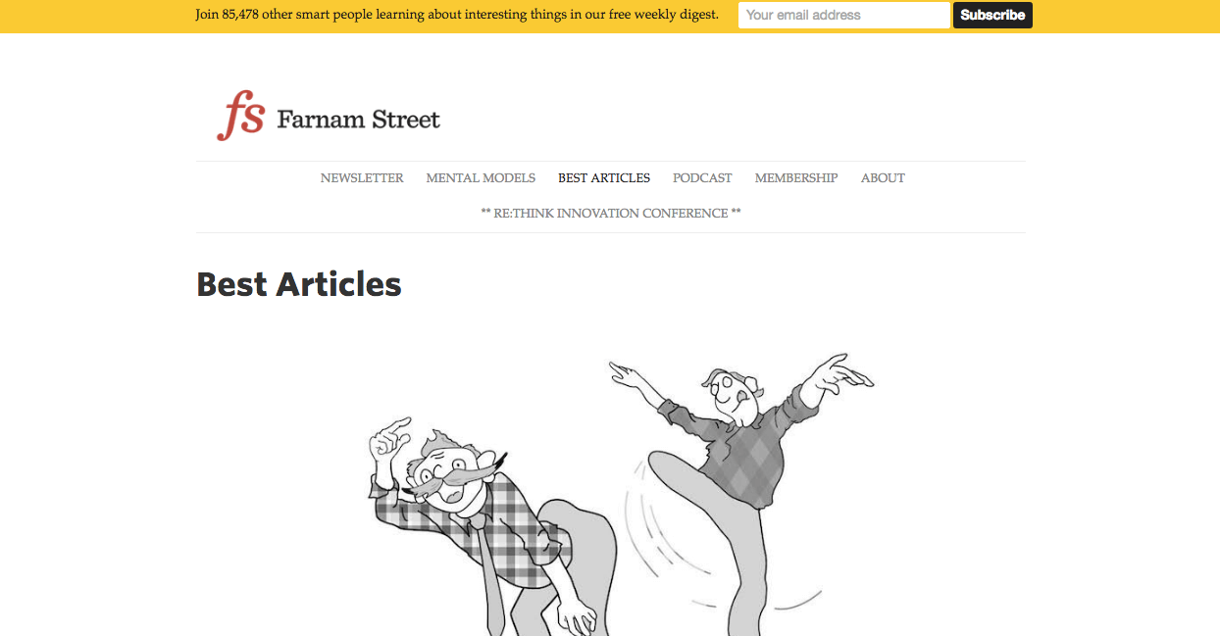Click the Farnam Street wordmark text
The image size is (1220, 636).
(x=358, y=120)
